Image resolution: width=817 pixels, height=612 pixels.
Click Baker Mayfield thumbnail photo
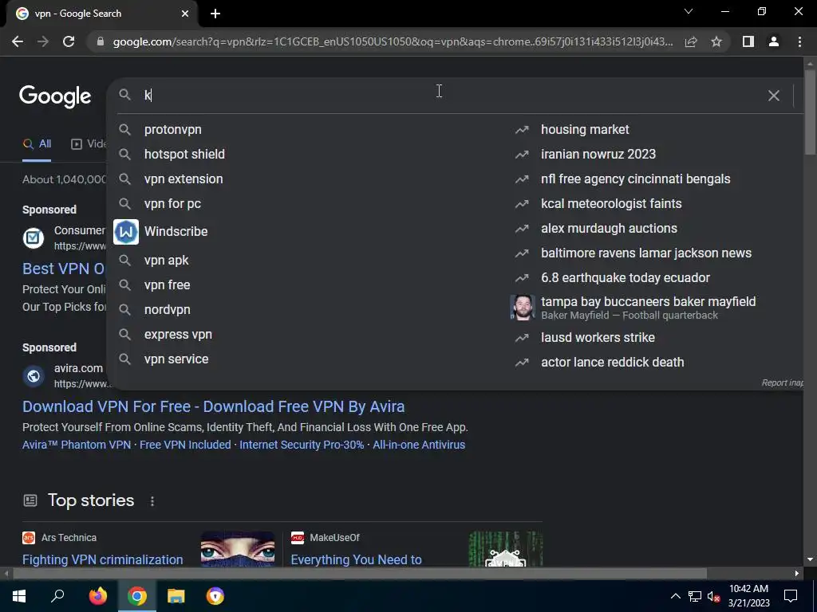(522, 307)
